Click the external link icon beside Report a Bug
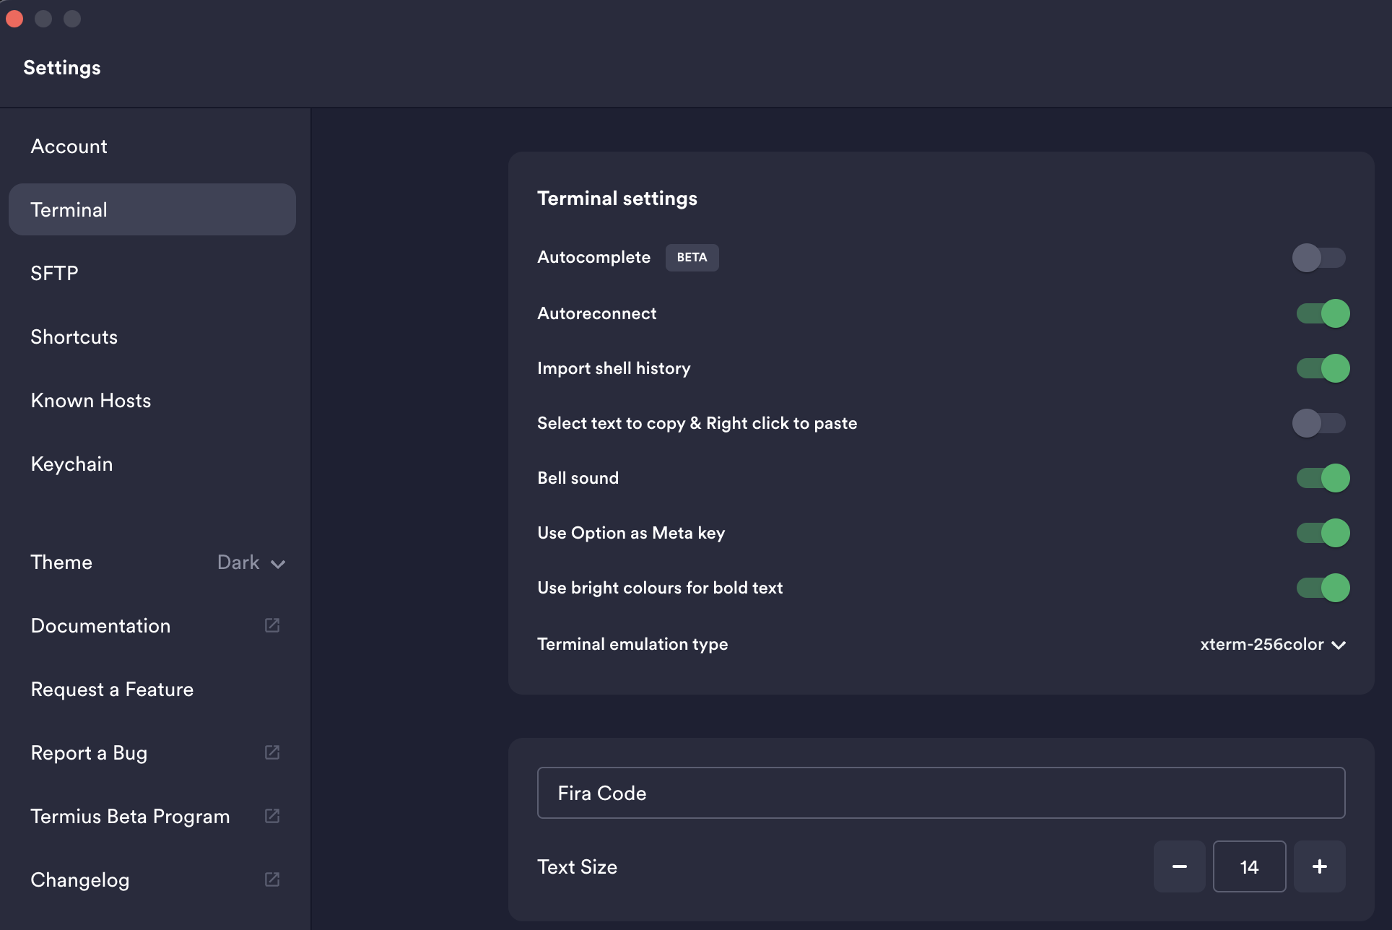The image size is (1392, 930). [272, 752]
